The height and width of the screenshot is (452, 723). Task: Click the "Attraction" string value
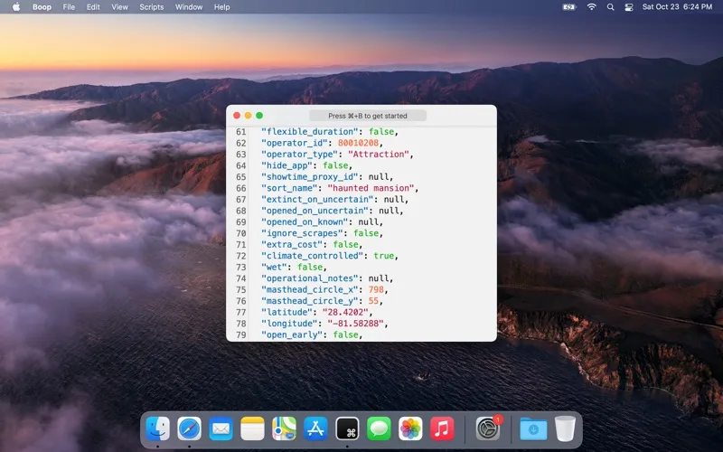coord(379,154)
